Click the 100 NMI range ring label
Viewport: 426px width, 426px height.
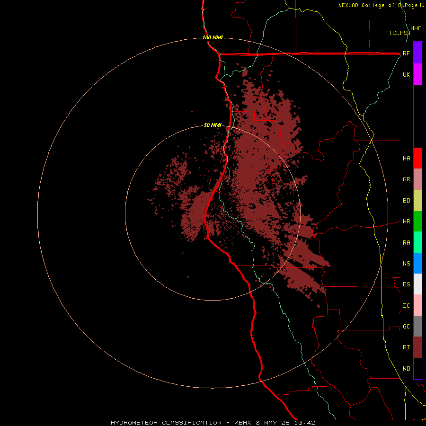point(213,37)
